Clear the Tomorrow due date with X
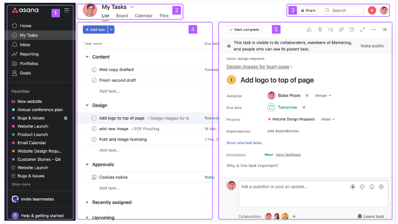This screenshot has height=224, width=398. [x=304, y=107]
